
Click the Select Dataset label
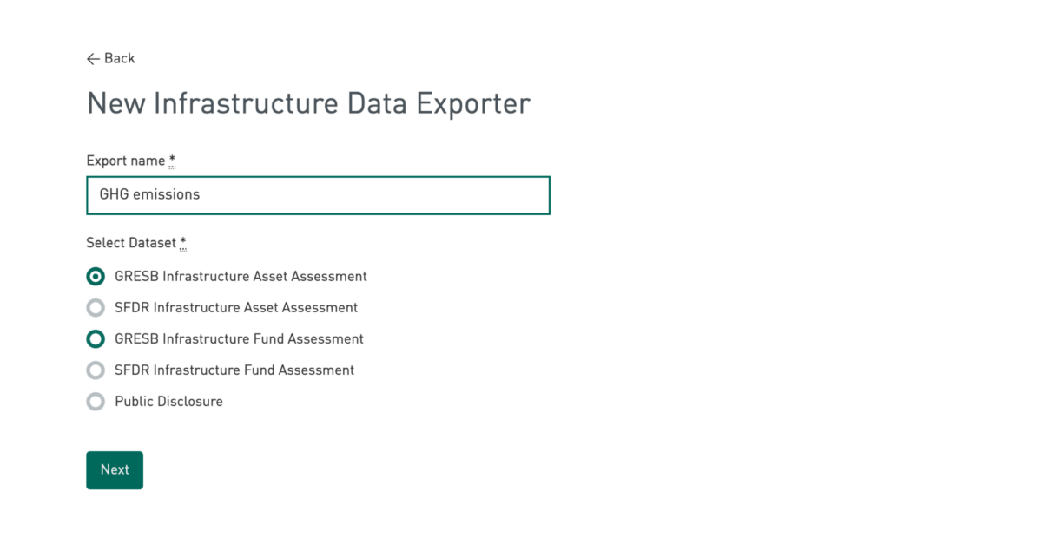point(131,243)
